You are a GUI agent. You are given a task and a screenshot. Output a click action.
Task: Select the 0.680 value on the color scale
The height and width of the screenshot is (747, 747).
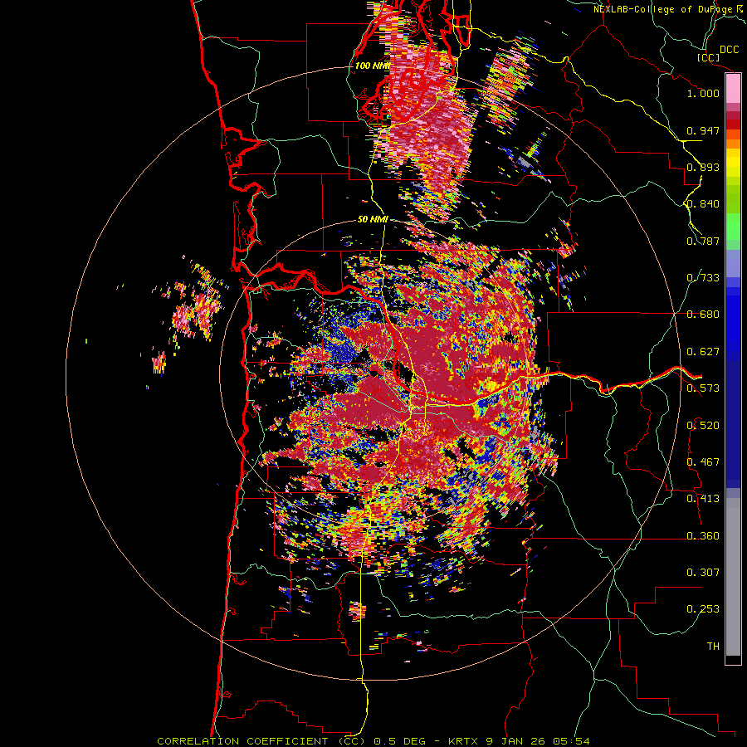coord(703,315)
